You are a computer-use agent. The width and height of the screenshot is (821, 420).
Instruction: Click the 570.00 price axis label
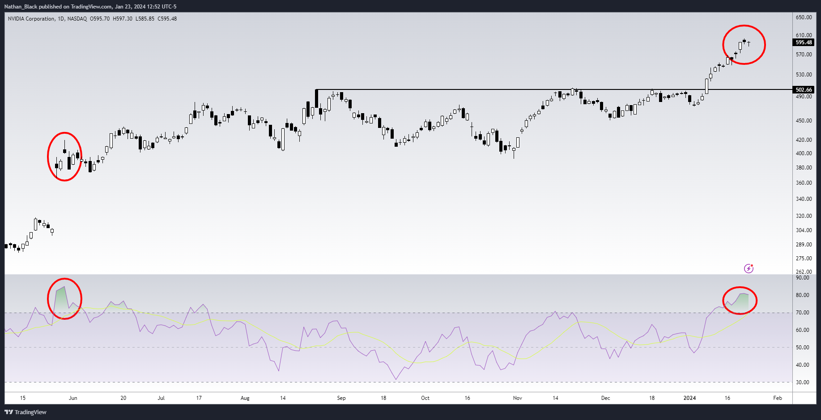[x=804, y=55]
